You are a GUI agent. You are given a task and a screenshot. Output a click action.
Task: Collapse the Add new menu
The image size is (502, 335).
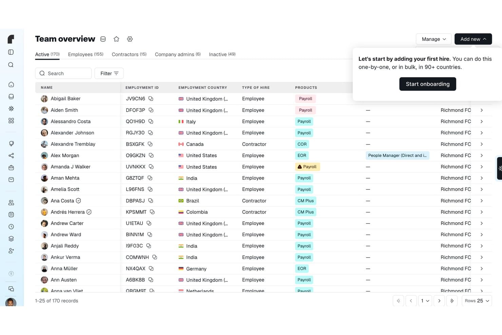pyautogui.click(x=473, y=39)
